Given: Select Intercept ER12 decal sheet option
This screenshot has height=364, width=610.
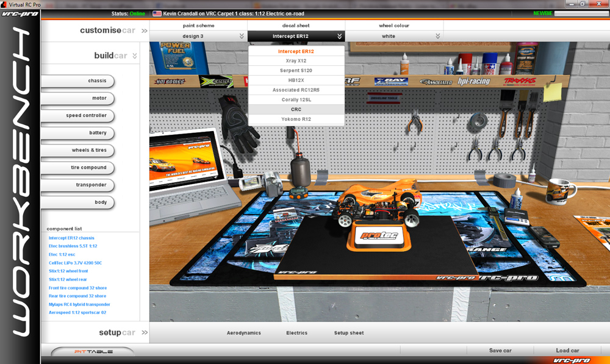Looking at the screenshot, I should point(296,51).
